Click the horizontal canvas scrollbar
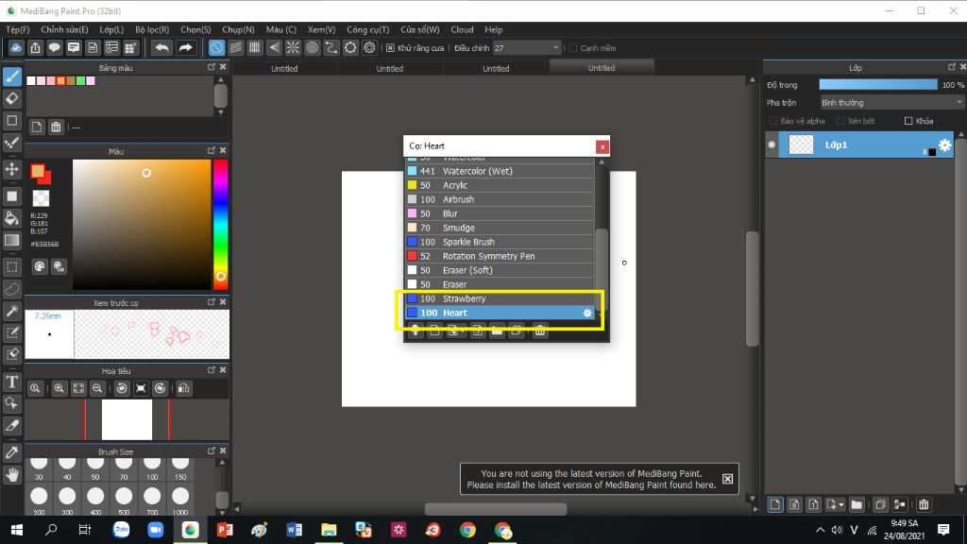 [496, 509]
